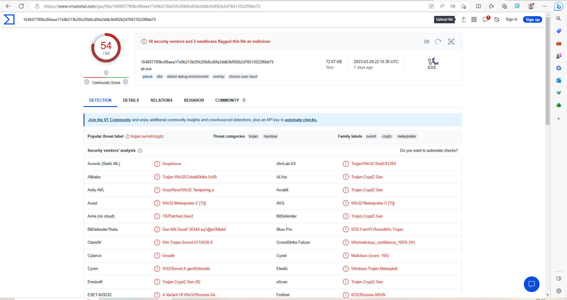Open the VirusTotal apps grid menu

pos(474,19)
